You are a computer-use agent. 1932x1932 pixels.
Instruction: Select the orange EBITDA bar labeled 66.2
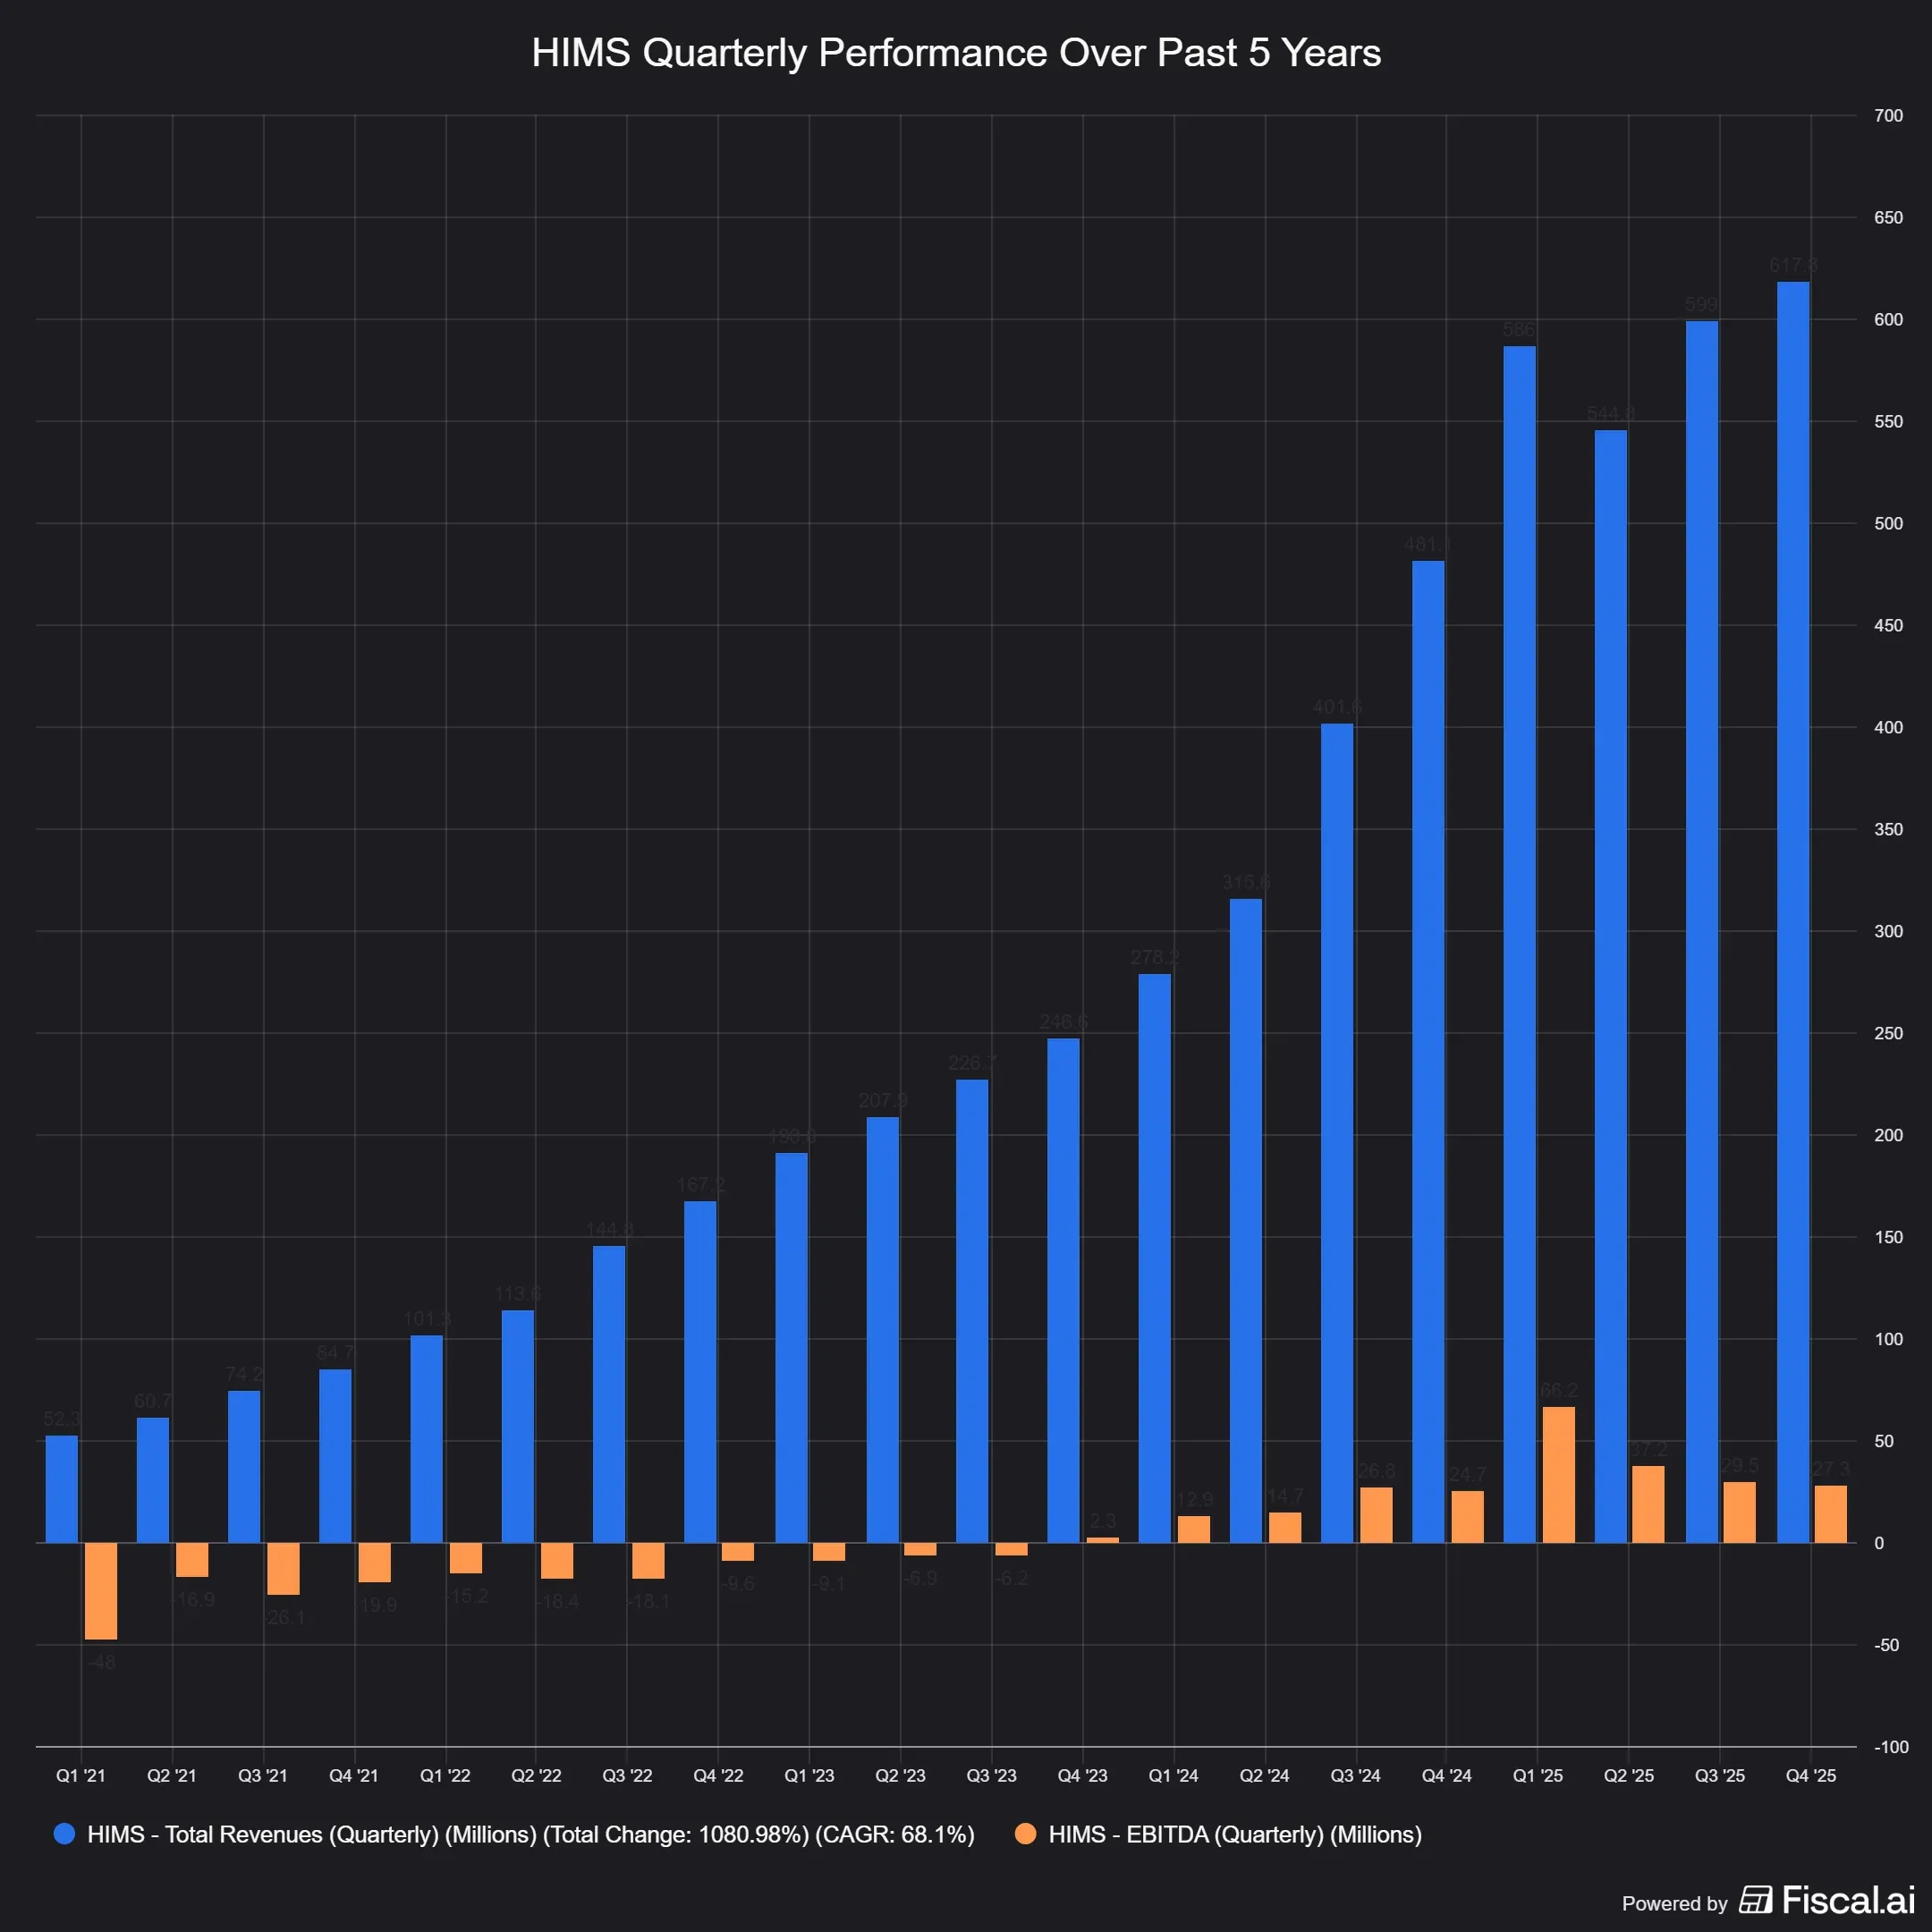pos(1559,1475)
